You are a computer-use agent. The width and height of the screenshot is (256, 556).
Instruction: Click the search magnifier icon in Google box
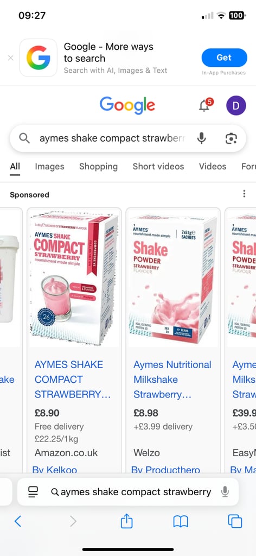click(x=24, y=138)
